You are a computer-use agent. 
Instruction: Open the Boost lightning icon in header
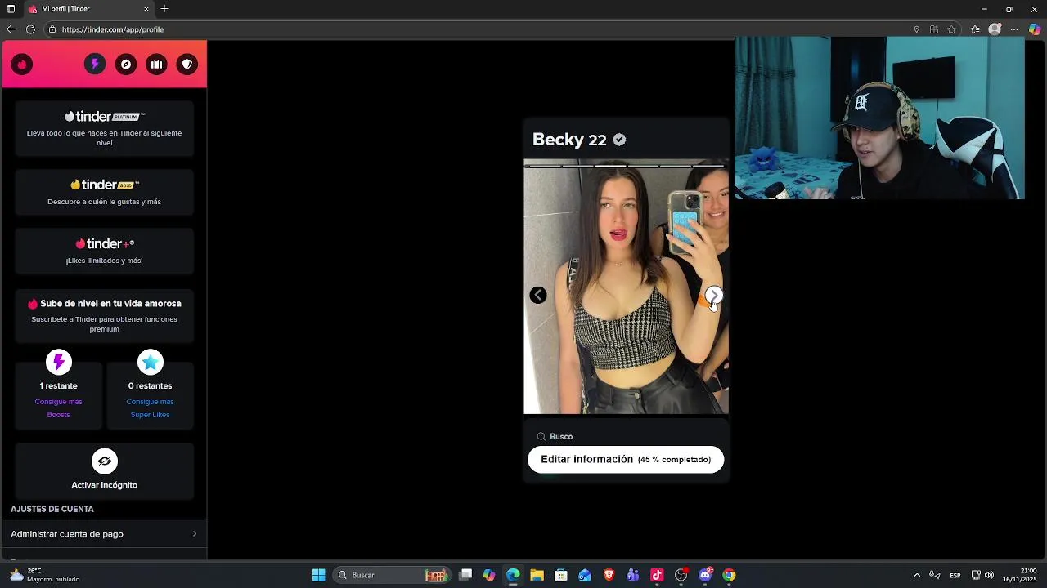[x=95, y=65]
